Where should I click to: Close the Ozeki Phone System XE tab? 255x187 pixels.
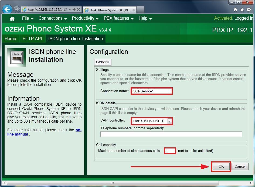134,10
